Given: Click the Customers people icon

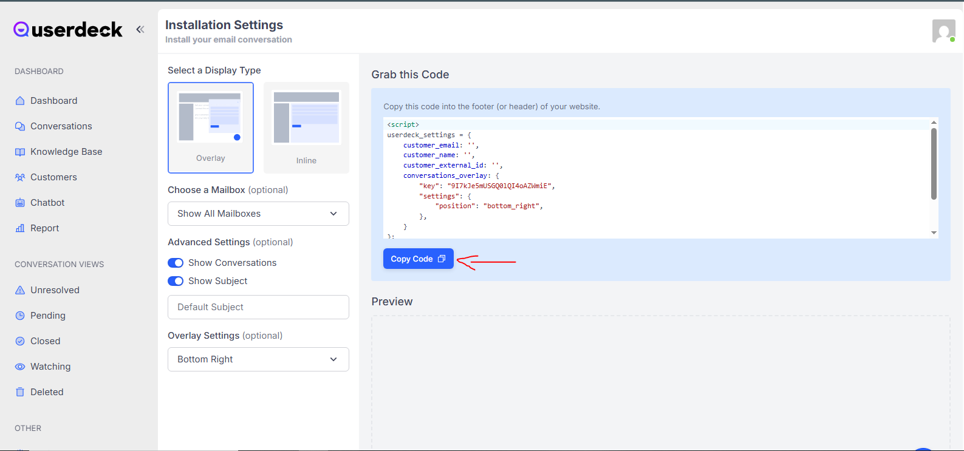Looking at the screenshot, I should [x=20, y=177].
